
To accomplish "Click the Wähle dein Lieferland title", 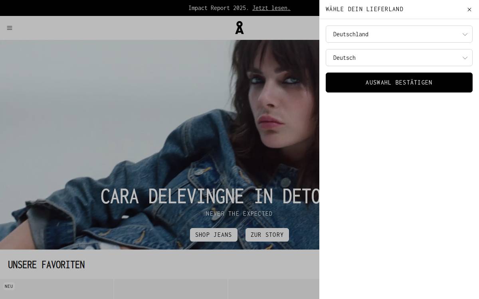I will click(364, 9).
